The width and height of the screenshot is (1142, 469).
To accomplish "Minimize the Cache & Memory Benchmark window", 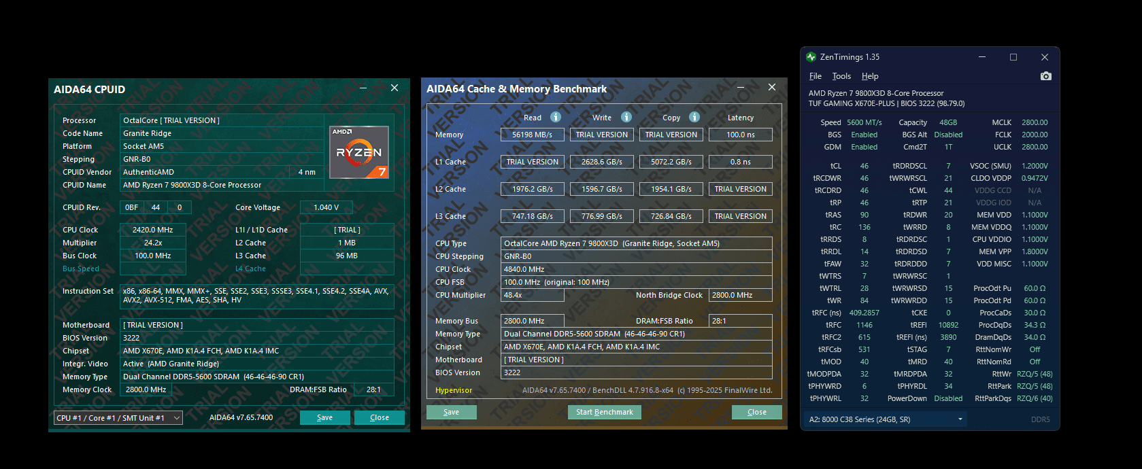I will (x=741, y=87).
